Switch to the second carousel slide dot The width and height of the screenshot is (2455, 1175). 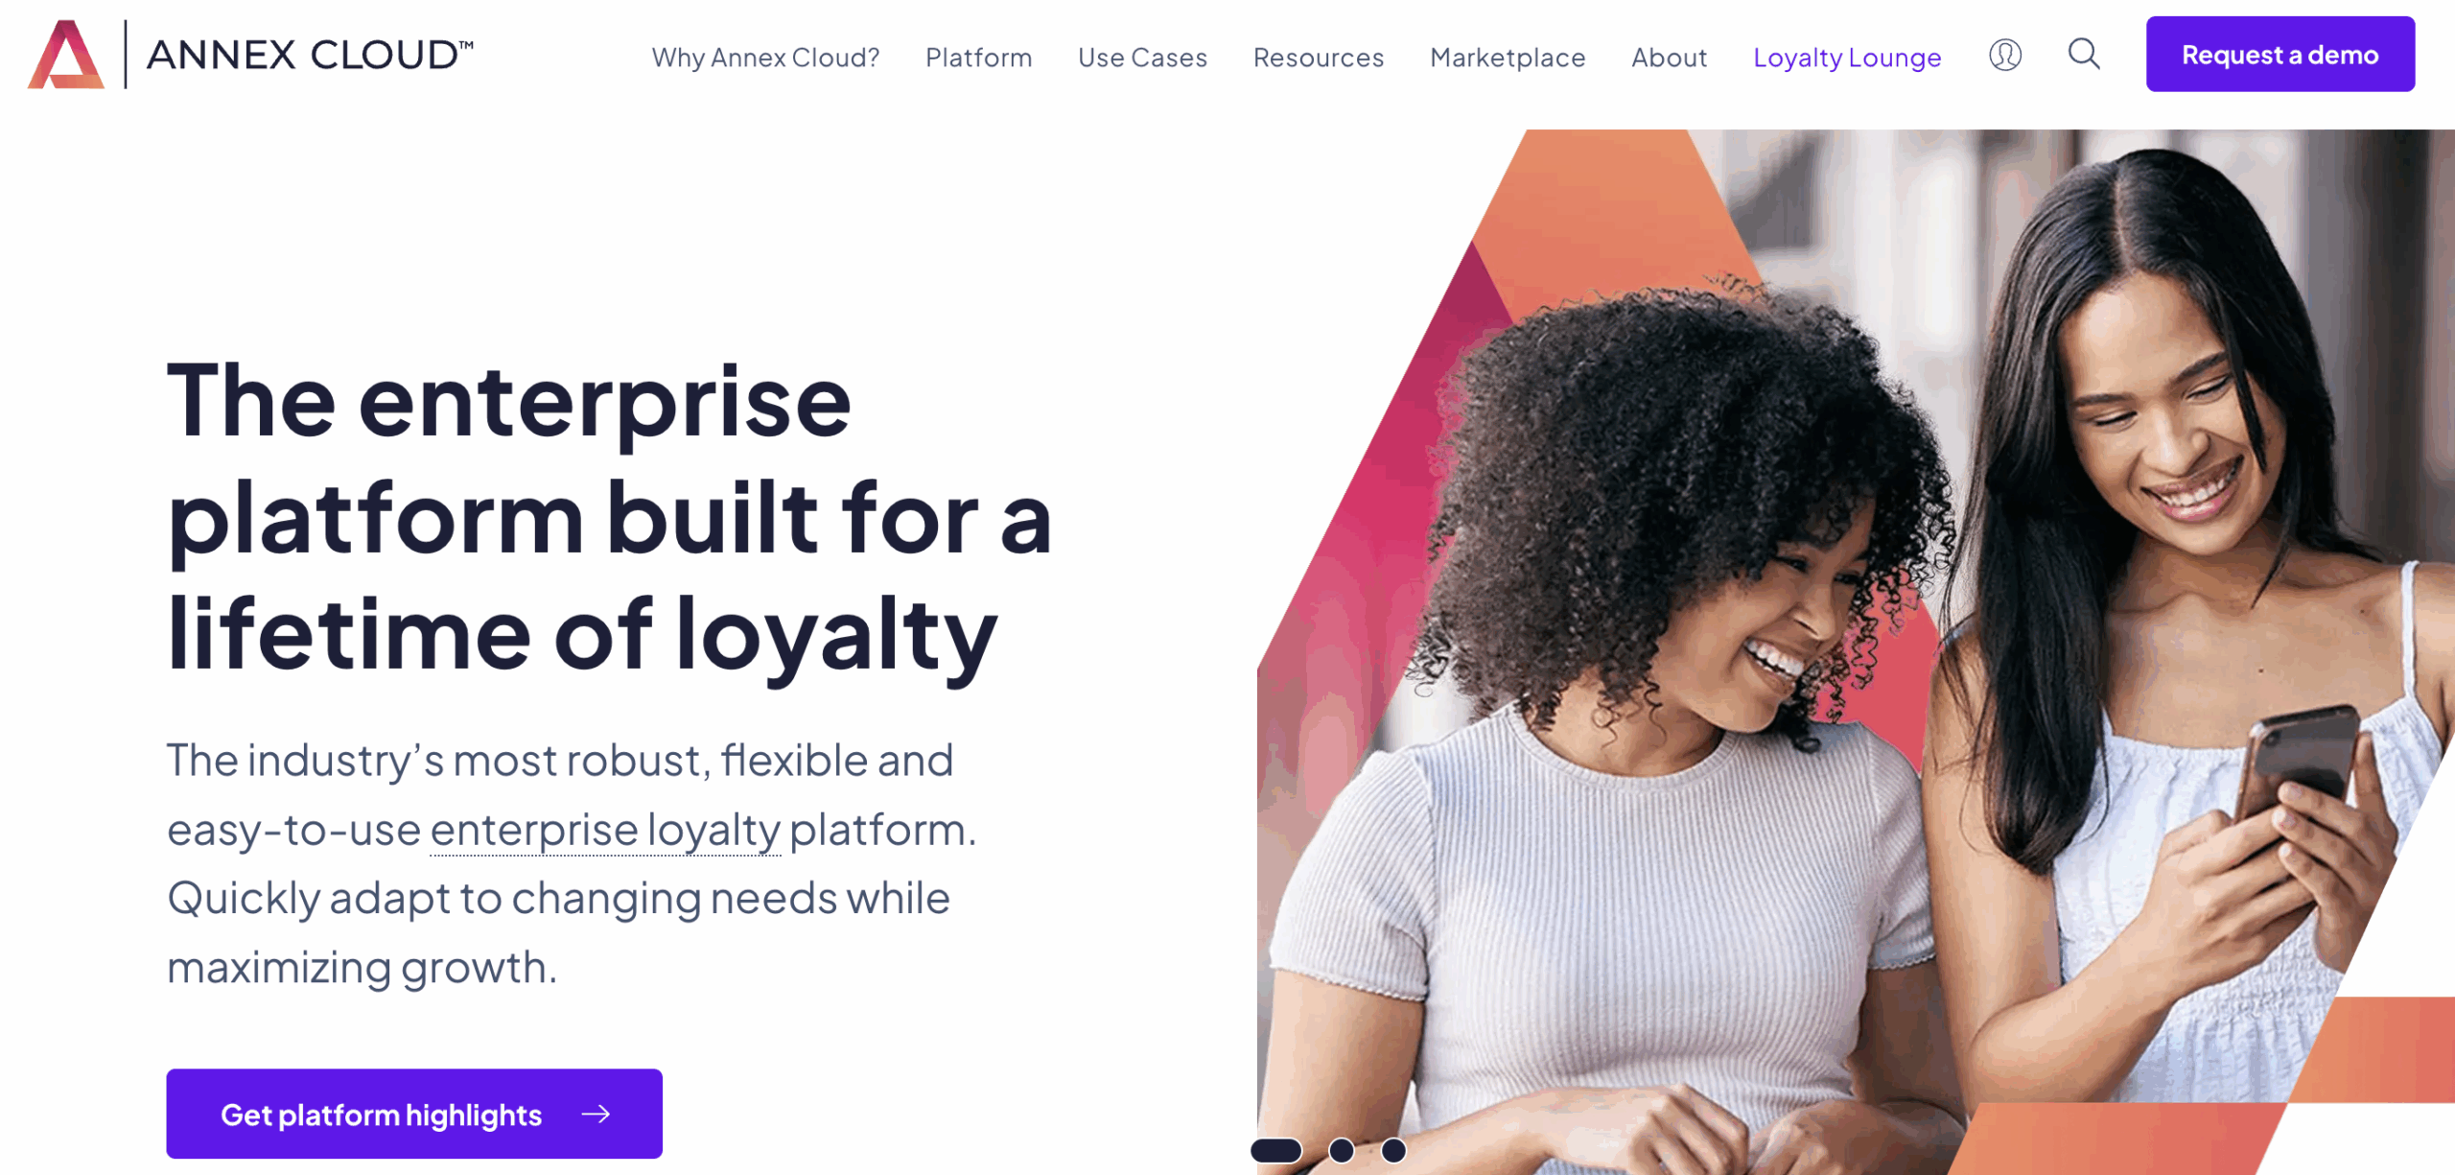click(1342, 1150)
